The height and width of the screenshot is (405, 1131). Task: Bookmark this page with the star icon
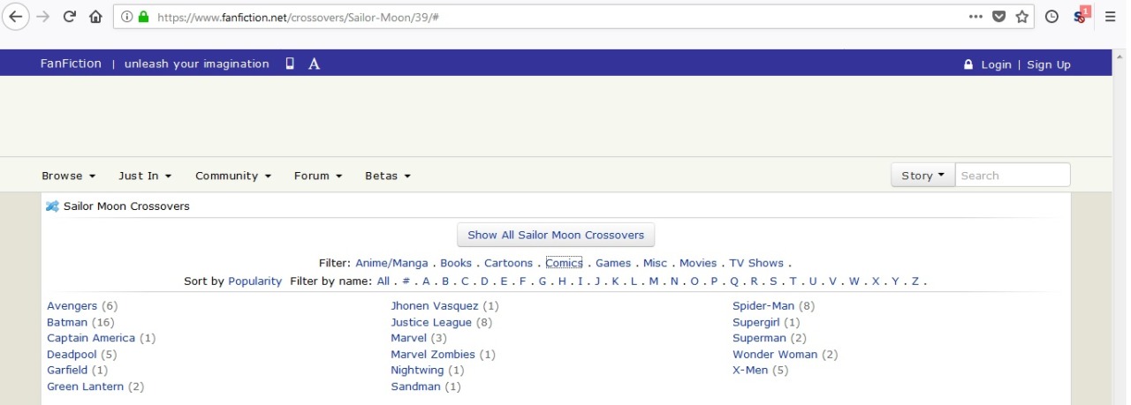[1022, 16]
